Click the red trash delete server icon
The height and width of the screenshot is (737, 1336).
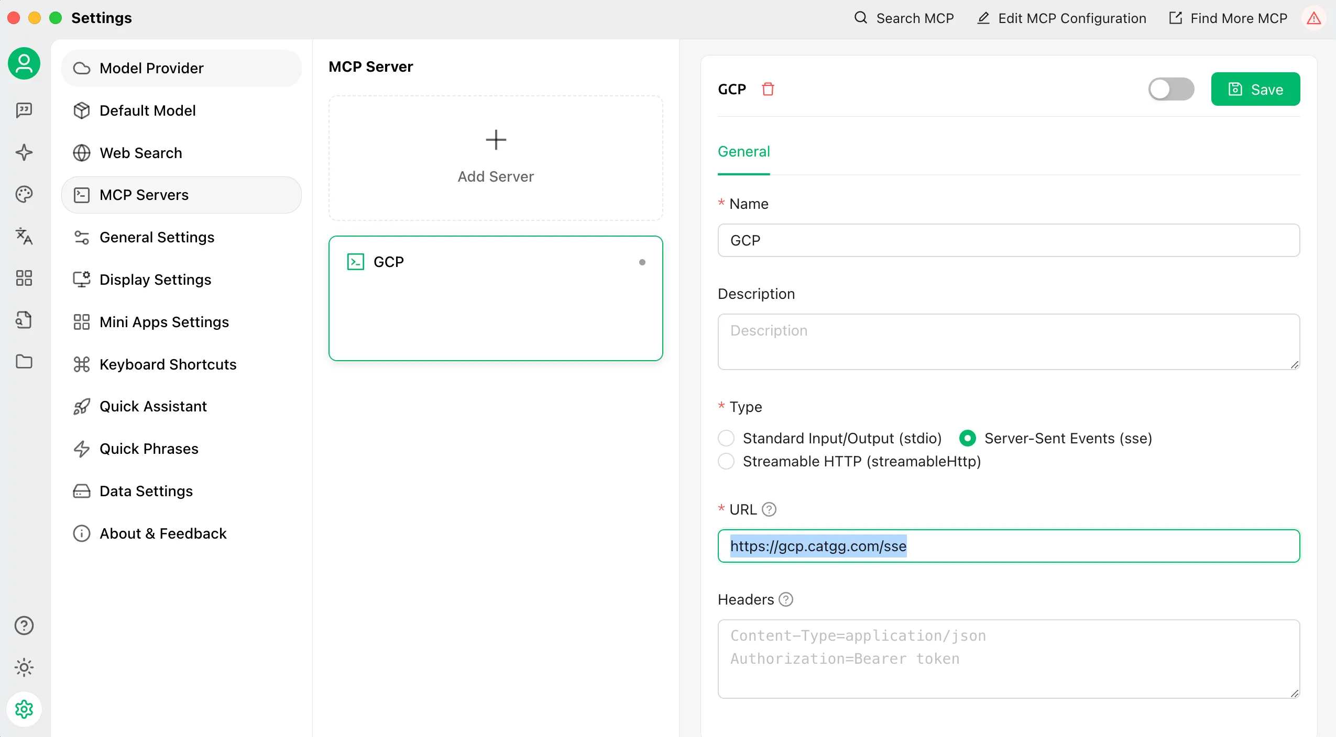pyautogui.click(x=768, y=89)
